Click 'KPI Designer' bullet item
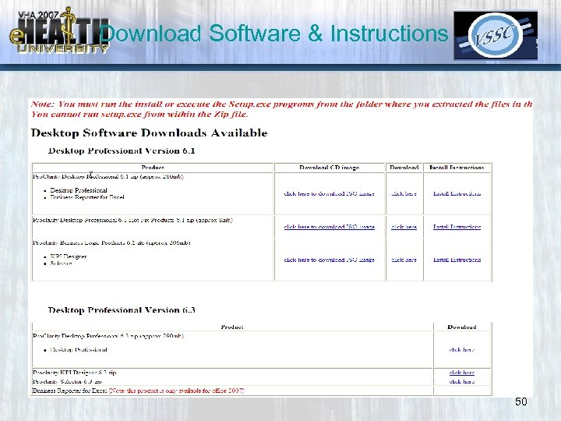 (69, 256)
